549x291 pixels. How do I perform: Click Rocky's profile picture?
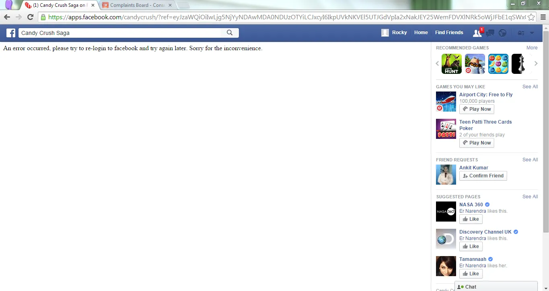(385, 33)
